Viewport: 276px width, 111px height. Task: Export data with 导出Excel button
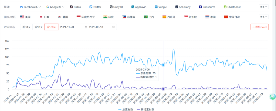(259, 27)
